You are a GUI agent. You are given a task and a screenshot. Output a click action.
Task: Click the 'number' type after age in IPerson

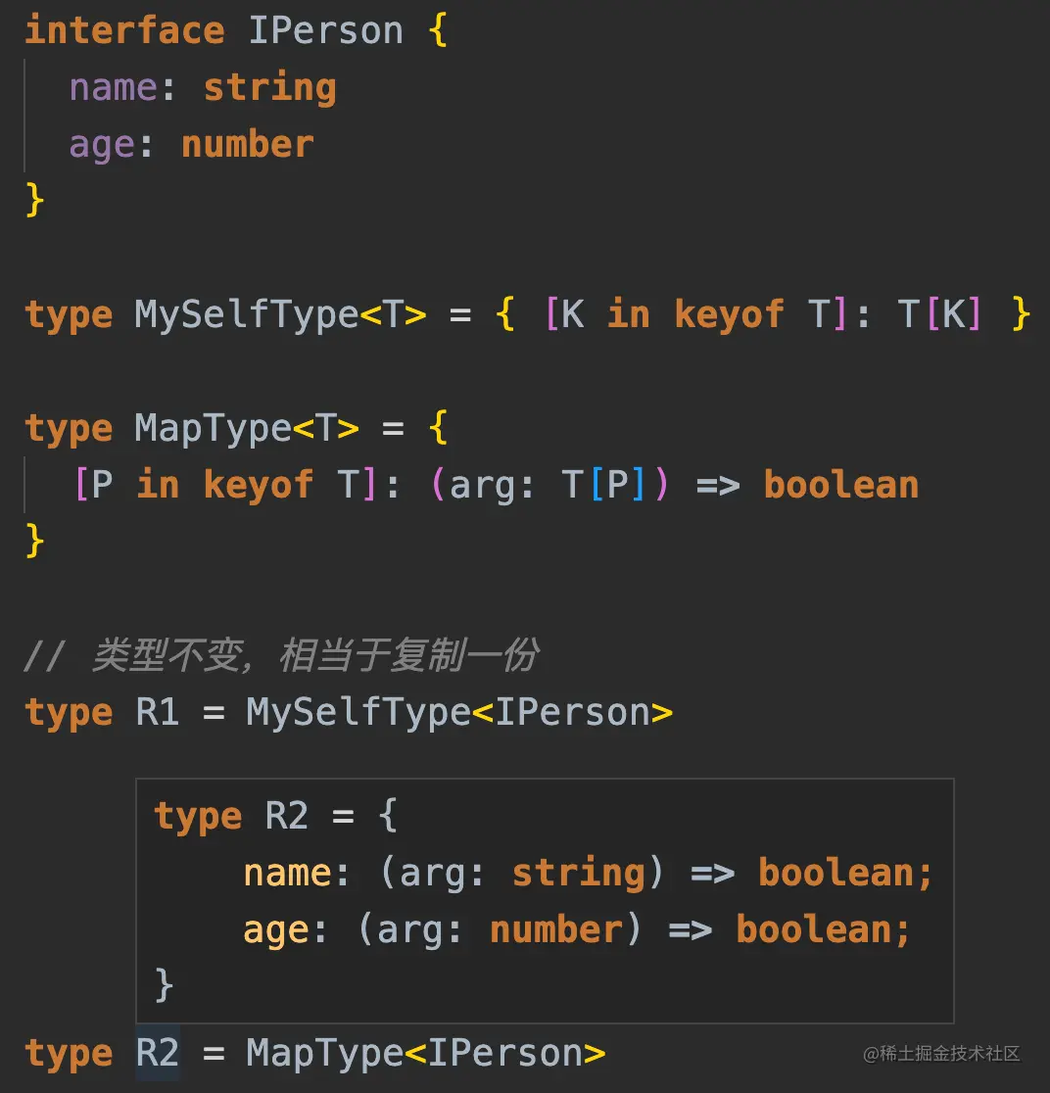248,144
